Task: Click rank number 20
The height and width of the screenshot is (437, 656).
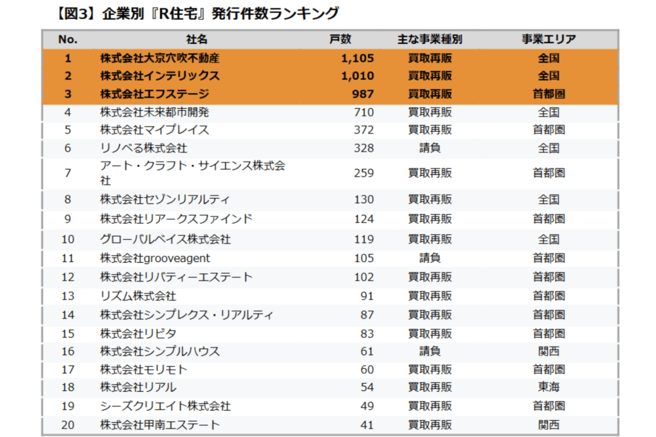Action: 68,425
